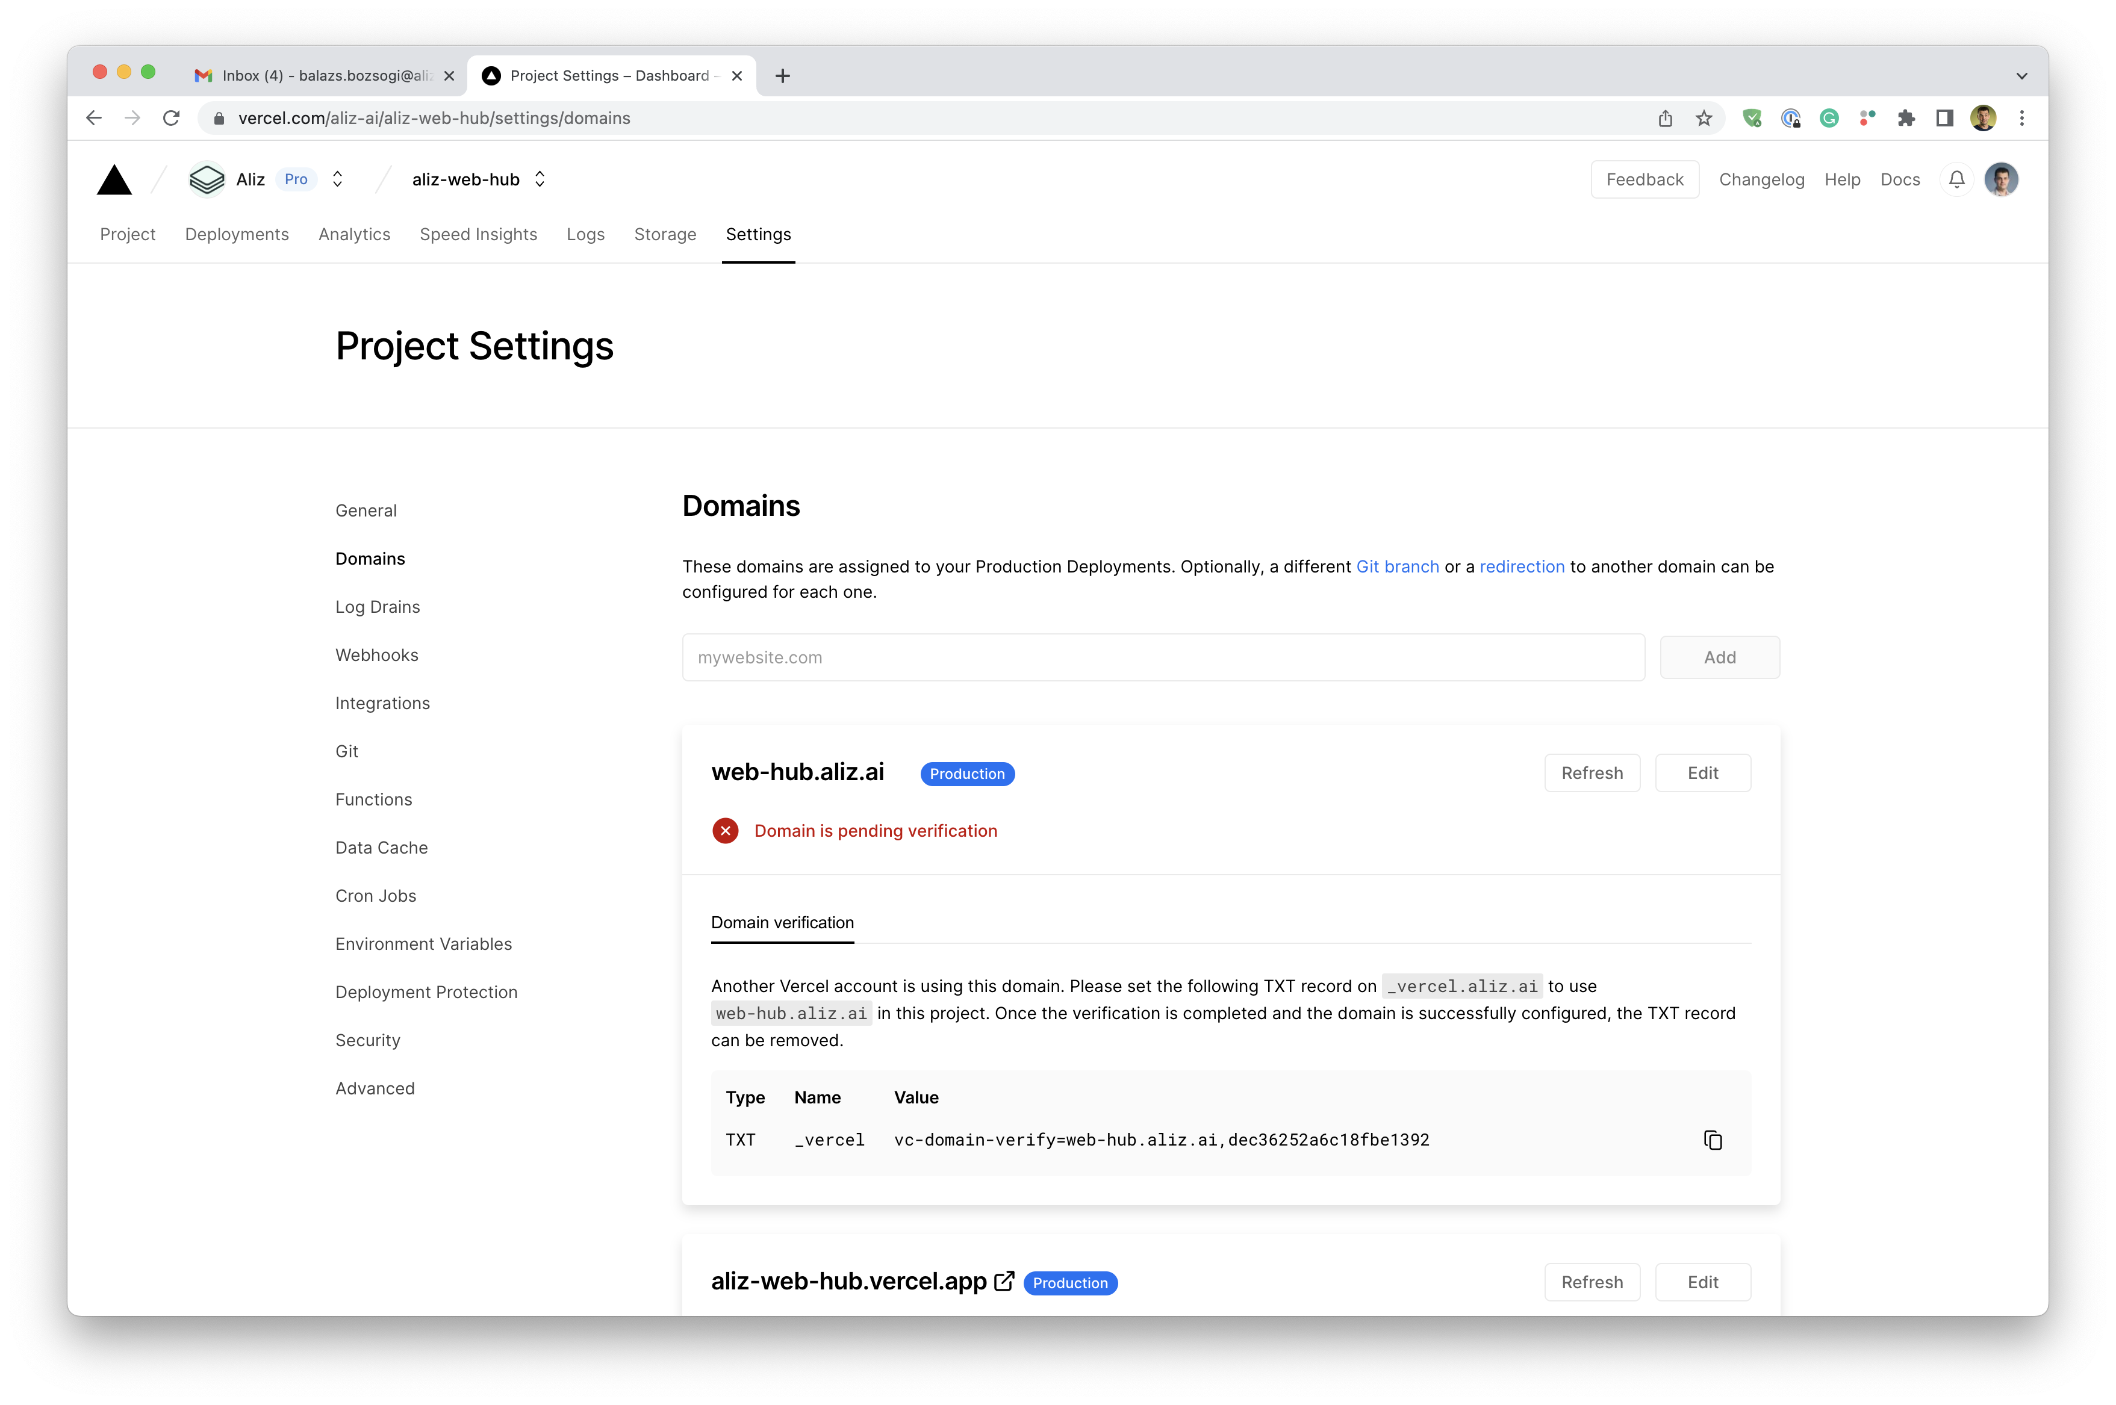Edit the web-hub.aliz.ai domain
The width and height of the screenshot is (2116, 1405).
1702,772
